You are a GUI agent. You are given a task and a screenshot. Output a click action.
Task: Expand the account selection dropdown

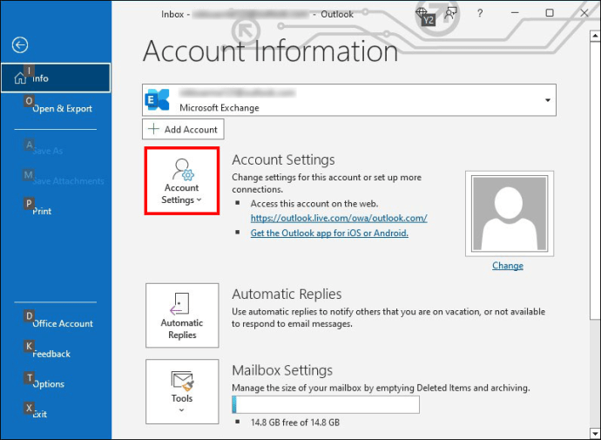pyautogui.click(x=548, y=100)
